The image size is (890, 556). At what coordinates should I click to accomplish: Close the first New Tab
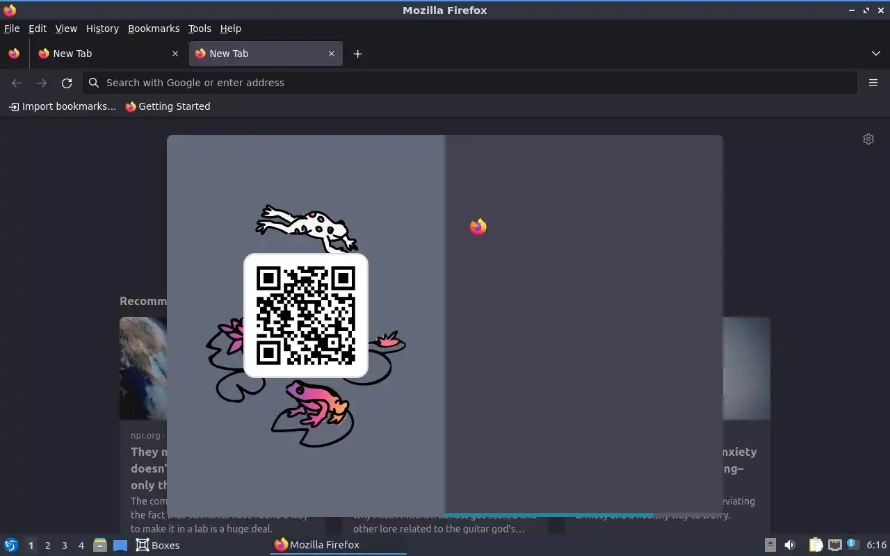click(x=175, y=54)
